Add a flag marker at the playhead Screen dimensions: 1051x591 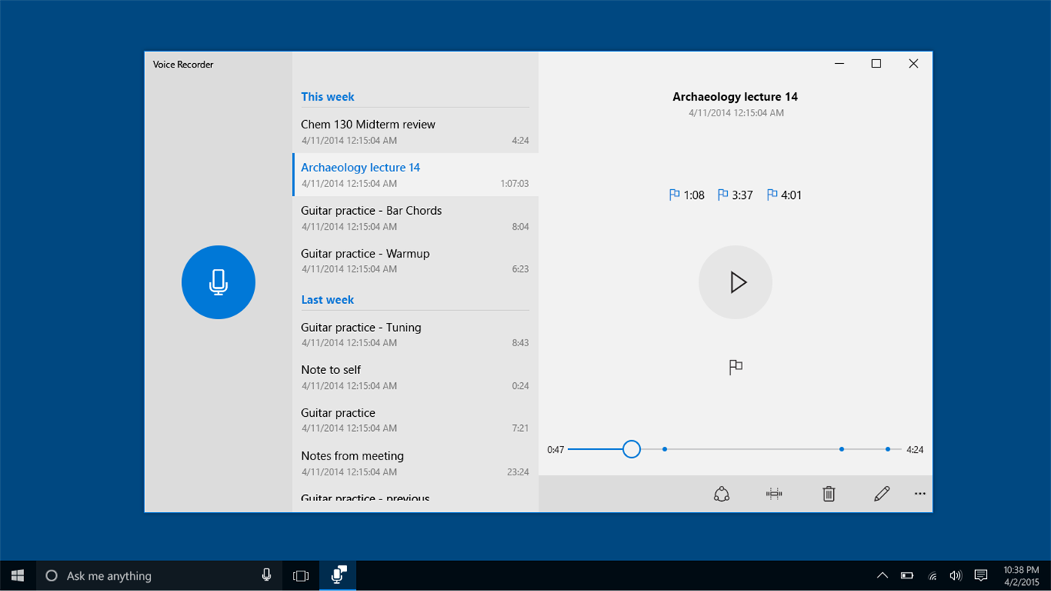click(735, 366)
